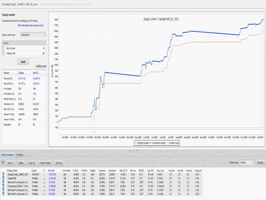This screenshot has height=200, width=266.
Task: Select the Fixed amount $500.0 strategy name
Action: 18,186
